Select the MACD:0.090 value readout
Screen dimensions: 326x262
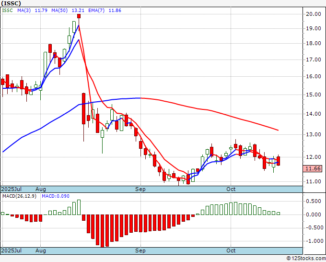click(x=56, y=196)
